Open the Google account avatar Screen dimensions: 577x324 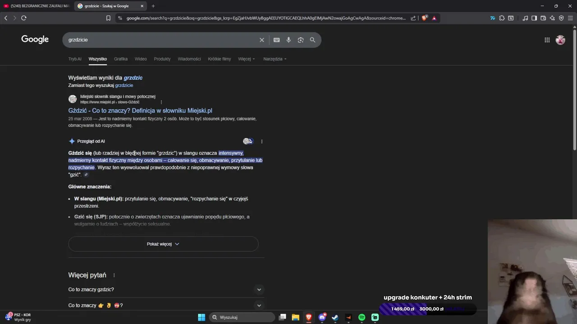(560, 40)
